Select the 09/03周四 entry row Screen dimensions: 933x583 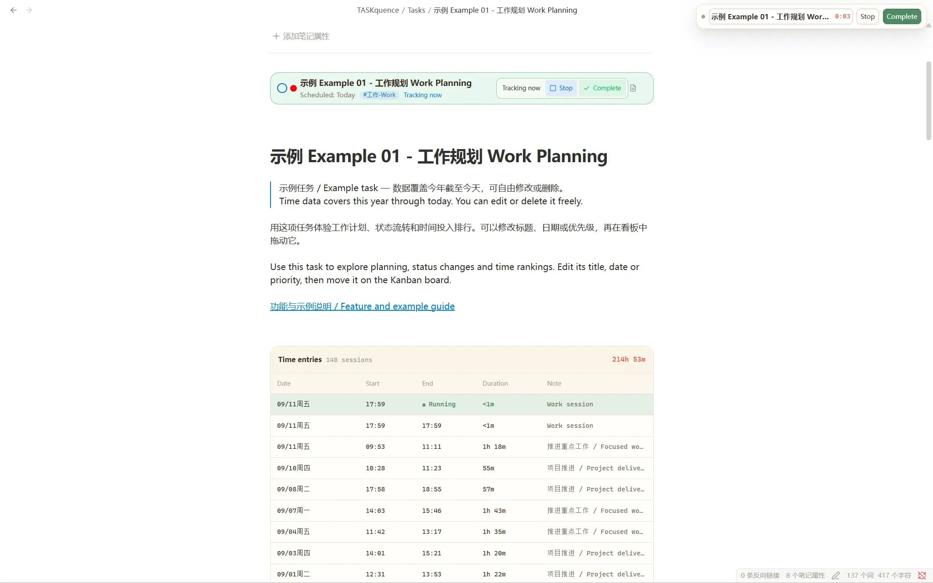[462, 553]
